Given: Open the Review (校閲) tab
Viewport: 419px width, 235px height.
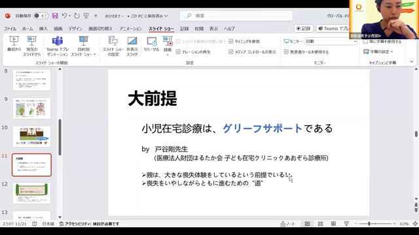Looking at the screenshot, I should point(199,29).
